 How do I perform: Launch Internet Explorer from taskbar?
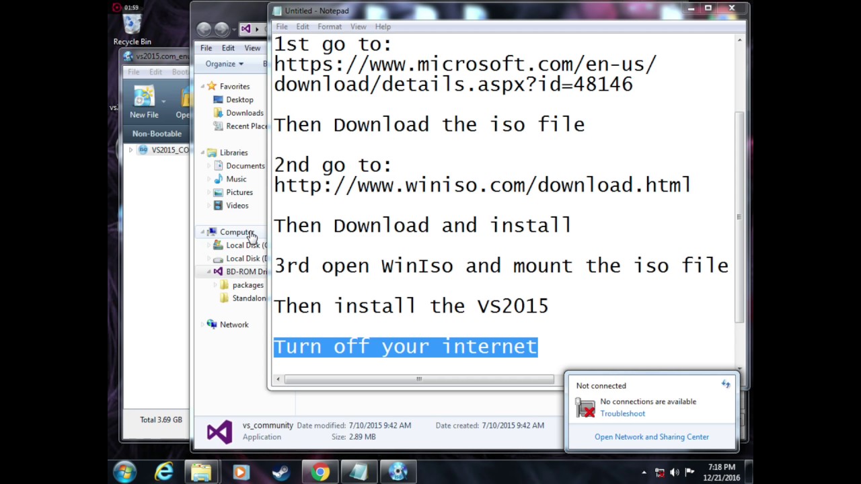click(x=163, y=472)
